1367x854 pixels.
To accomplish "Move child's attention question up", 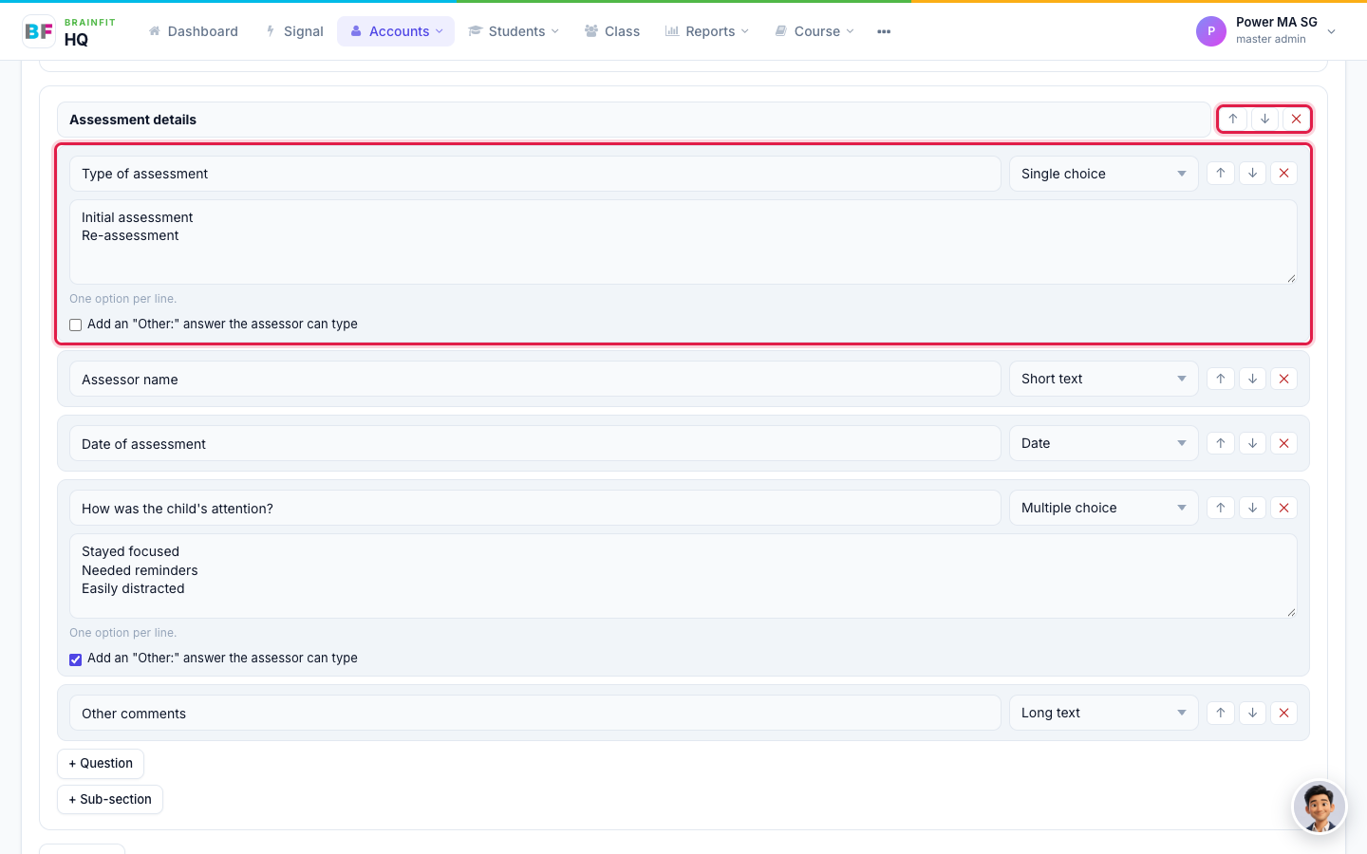I will tap(1221, 508).
